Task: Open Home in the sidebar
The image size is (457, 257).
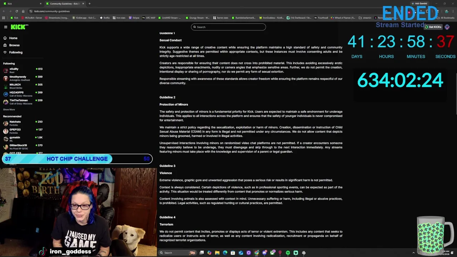Action: point(13,38)
